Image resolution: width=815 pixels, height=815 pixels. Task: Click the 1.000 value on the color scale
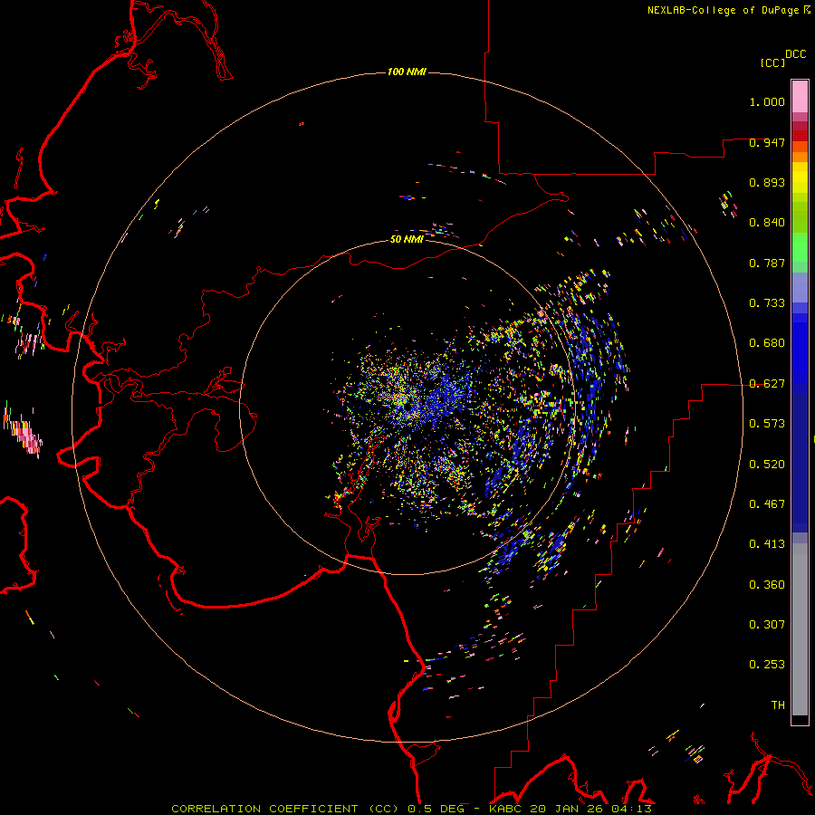[x=767, y=101]
